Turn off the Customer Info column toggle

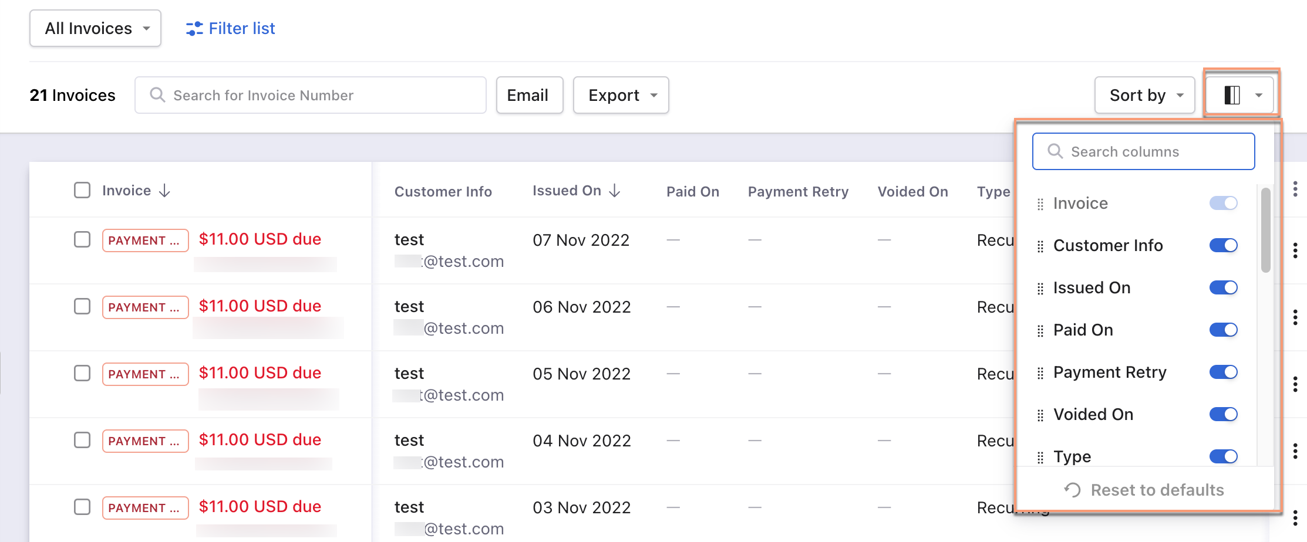coord(1223,246)
